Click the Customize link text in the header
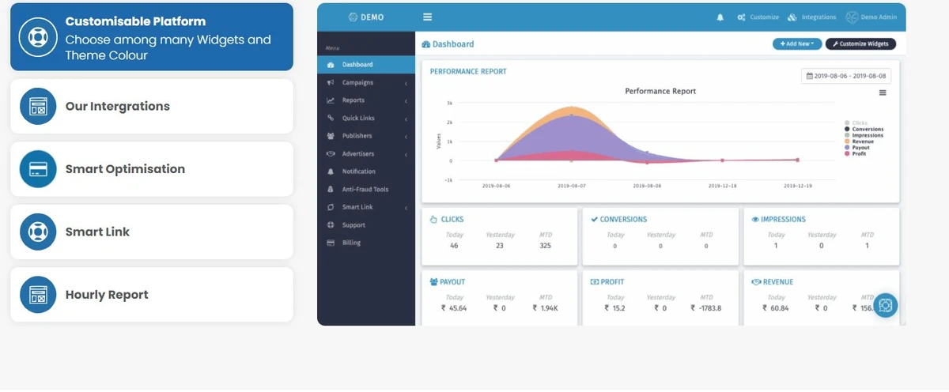This screenshot has height=392, width=949. (x=764, y=17)
